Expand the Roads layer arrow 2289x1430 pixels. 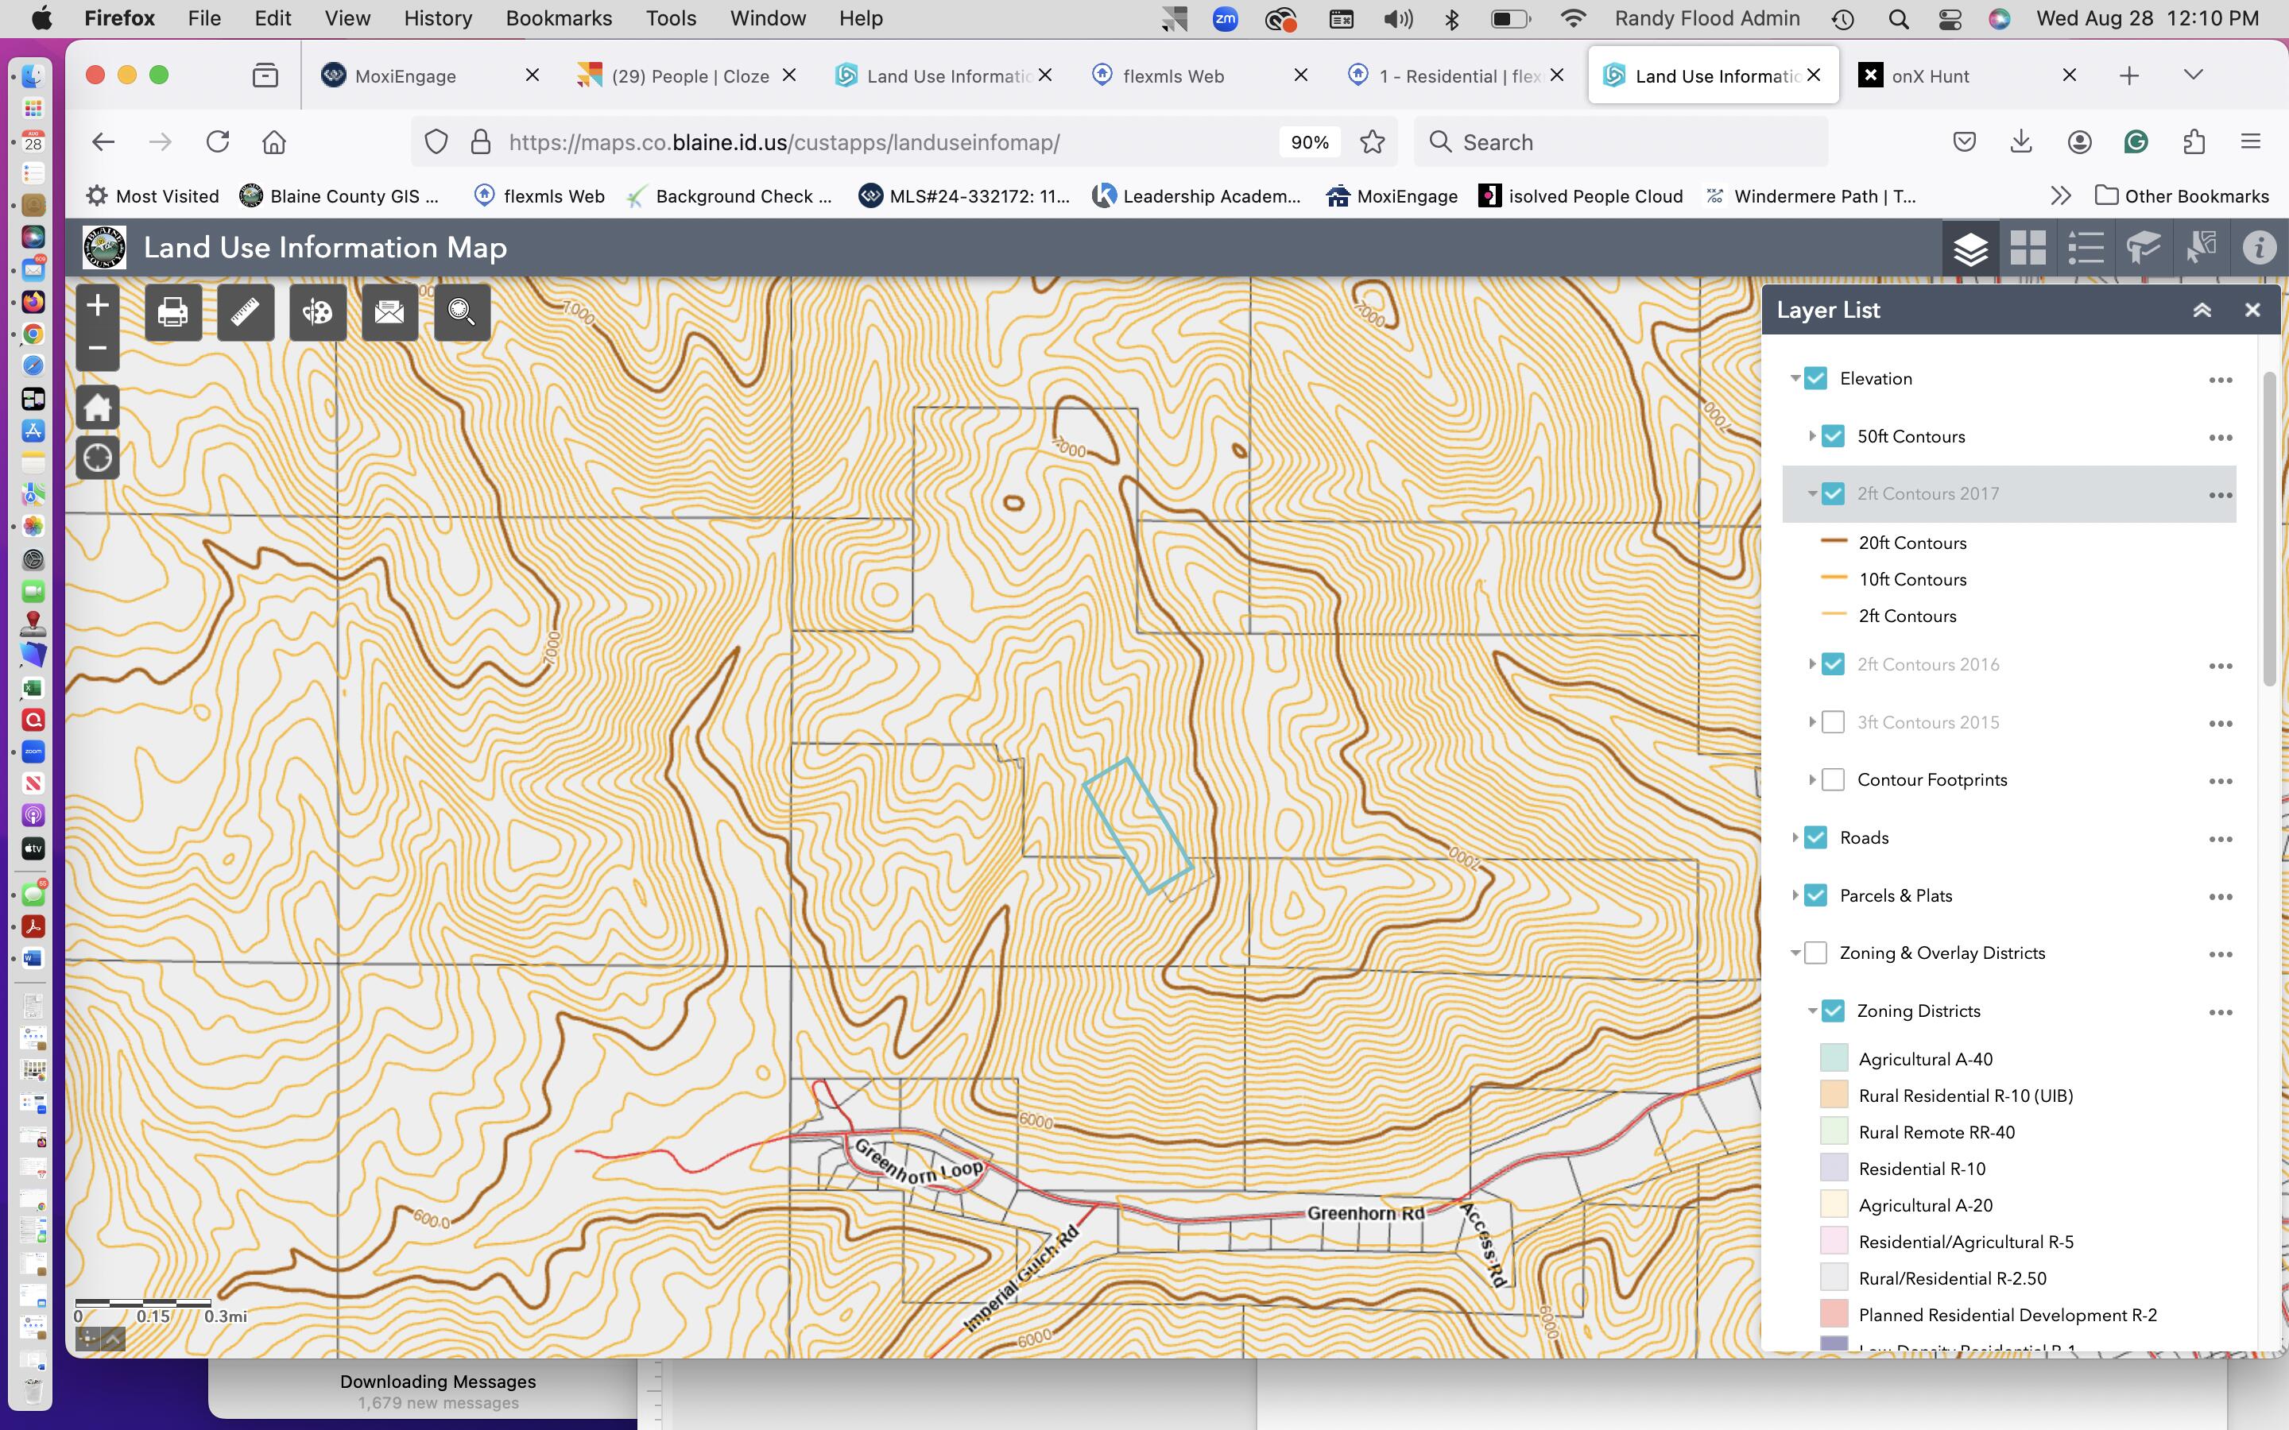click(x=1795, y=838)
